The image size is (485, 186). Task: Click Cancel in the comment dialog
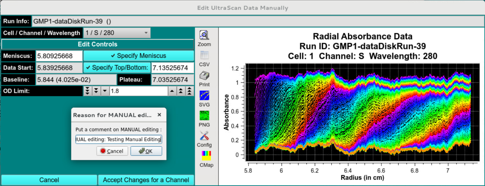[112, 151]
